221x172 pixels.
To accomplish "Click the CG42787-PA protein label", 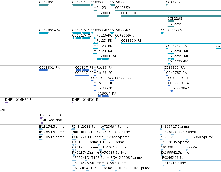I will [177, 73].
